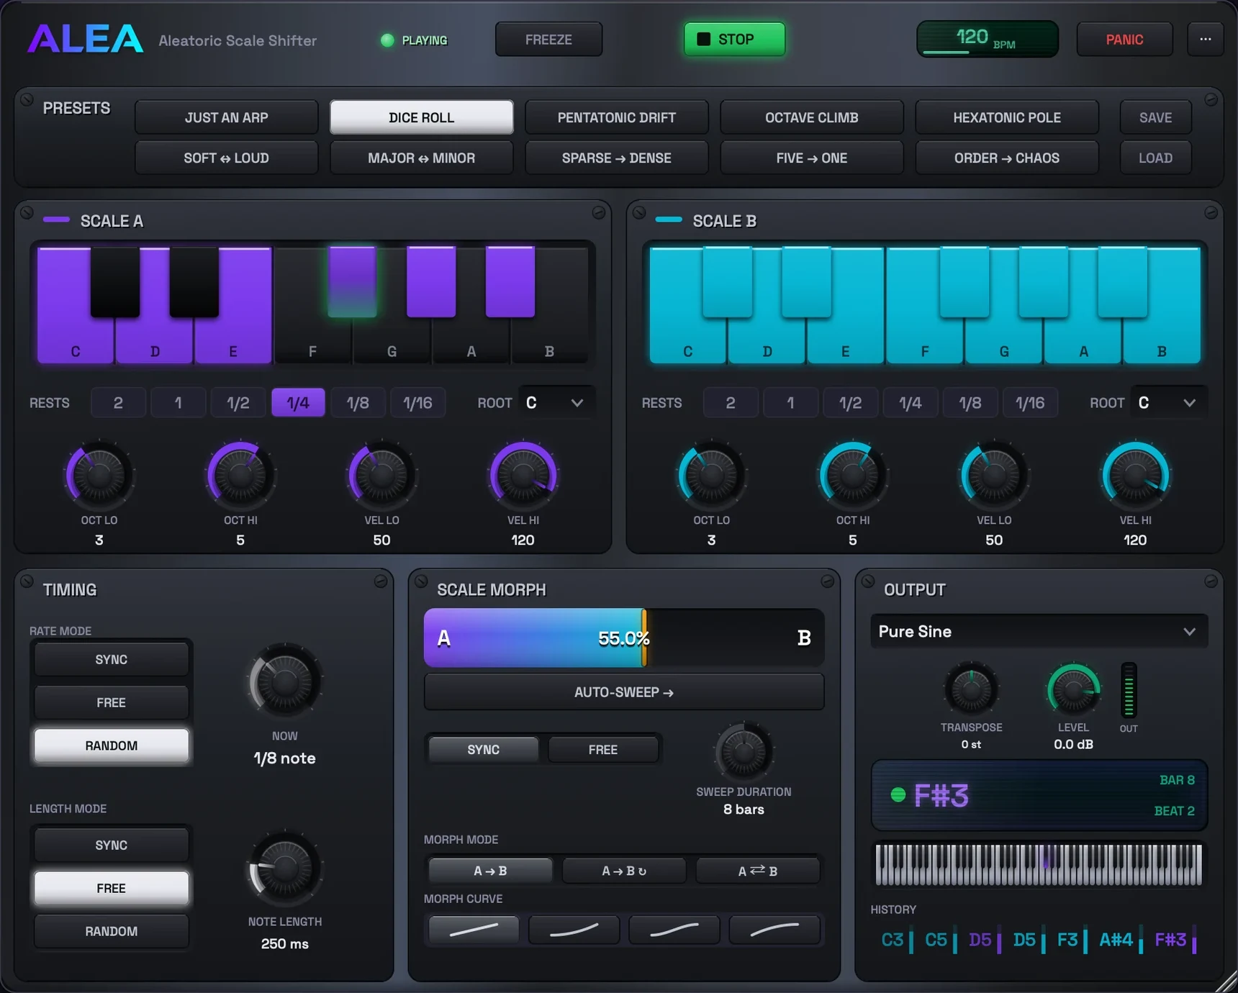This screenshot has width=1238, height=993.
Task: Choose A⇄B ping-pong morph mode
Action: click(758, 871)
